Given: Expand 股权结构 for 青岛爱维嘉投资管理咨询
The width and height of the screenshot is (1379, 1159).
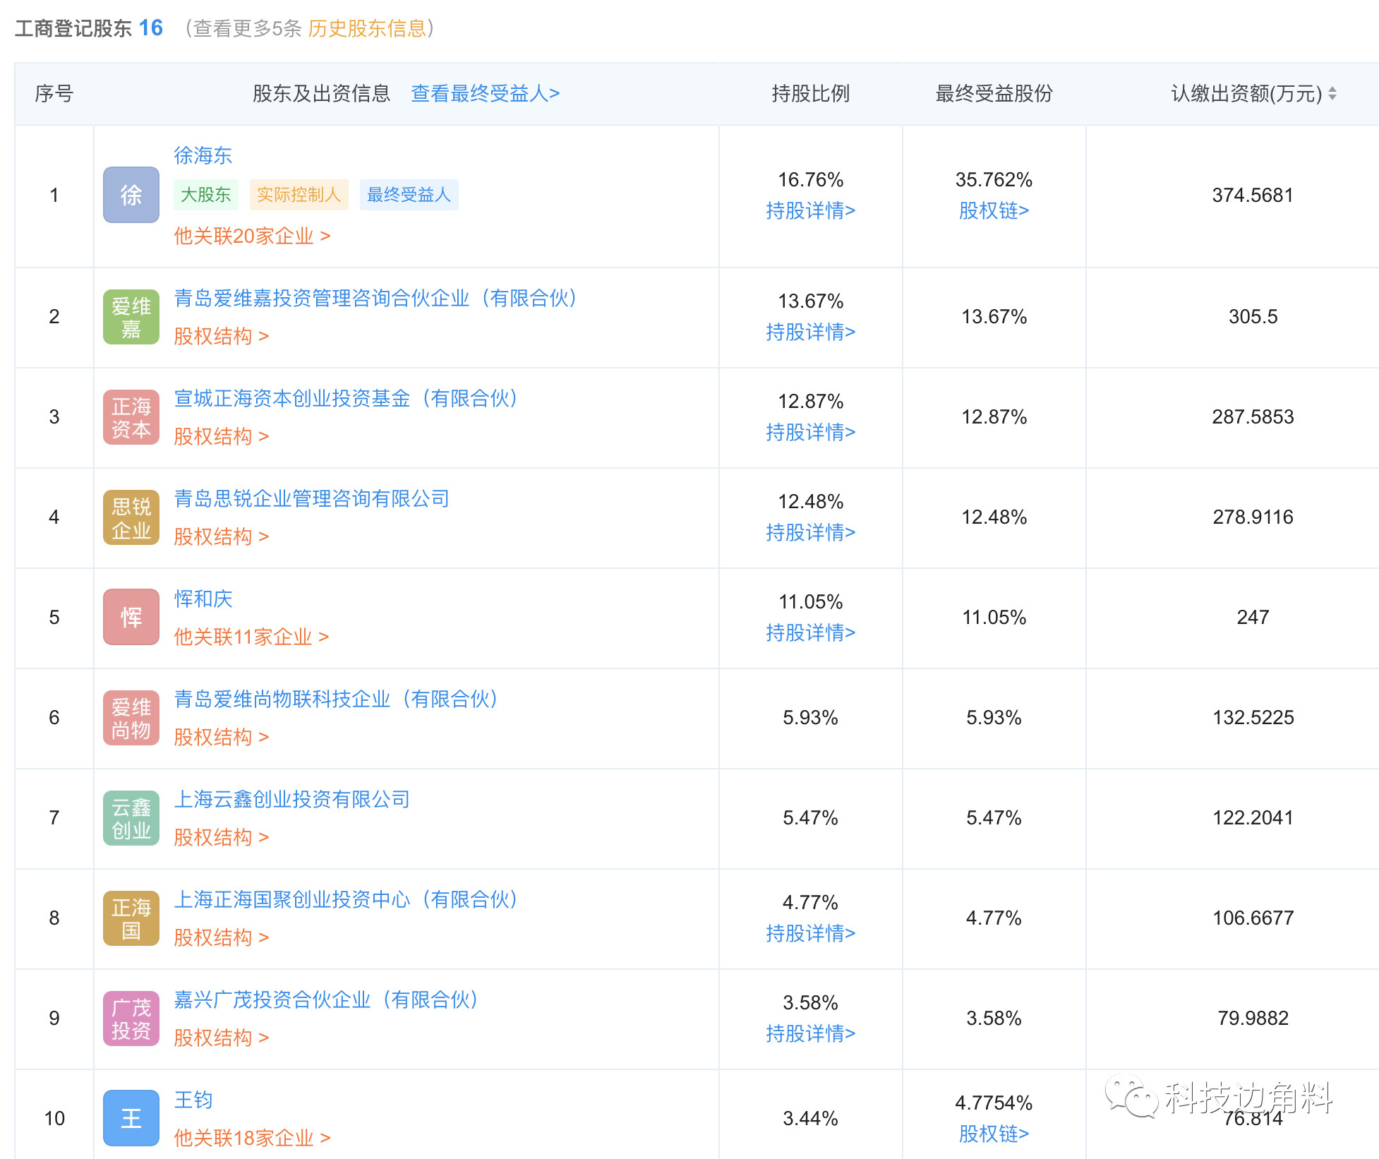Looking at the screenshot, I should point(222,336).
